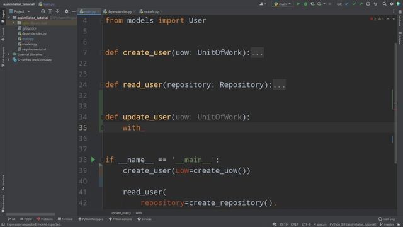Open Project panel options gear

67,11
